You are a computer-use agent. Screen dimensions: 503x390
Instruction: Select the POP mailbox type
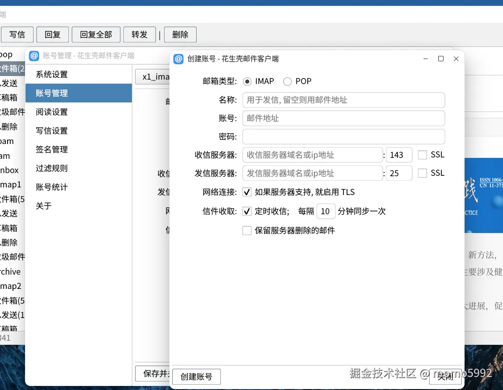coord(287,81)
